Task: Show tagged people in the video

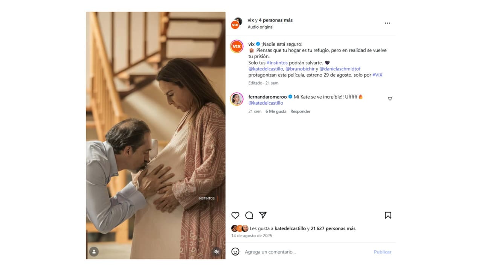Action: [x=94, y=252]
